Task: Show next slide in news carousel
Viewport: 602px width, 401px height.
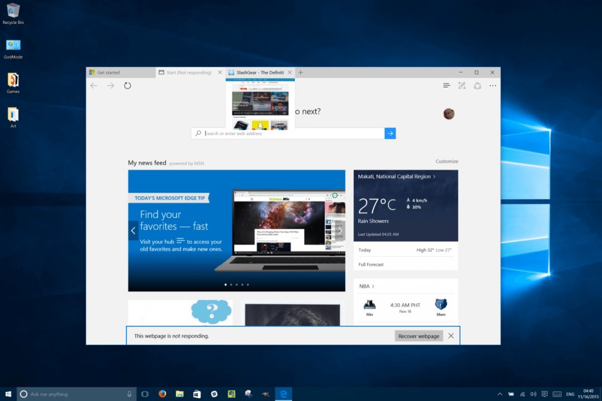Action: tap(340, 231)
